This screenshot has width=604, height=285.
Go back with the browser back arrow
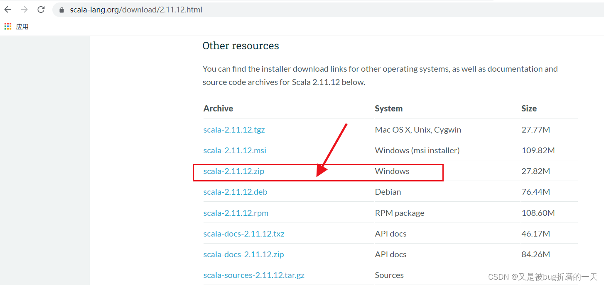pyautogui.click(x=8, y=10)
